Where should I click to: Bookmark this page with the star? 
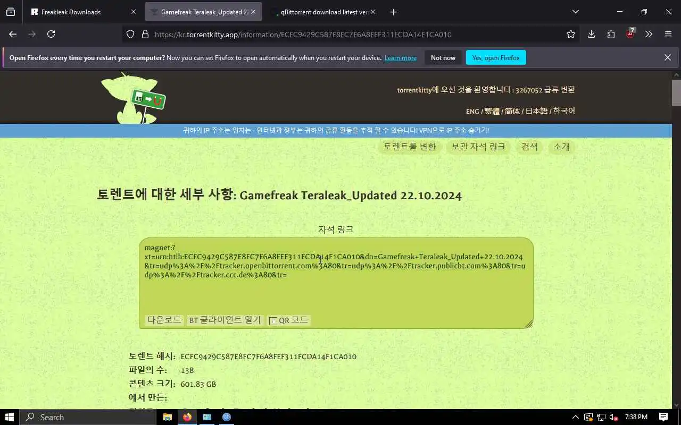coord(571,34)
